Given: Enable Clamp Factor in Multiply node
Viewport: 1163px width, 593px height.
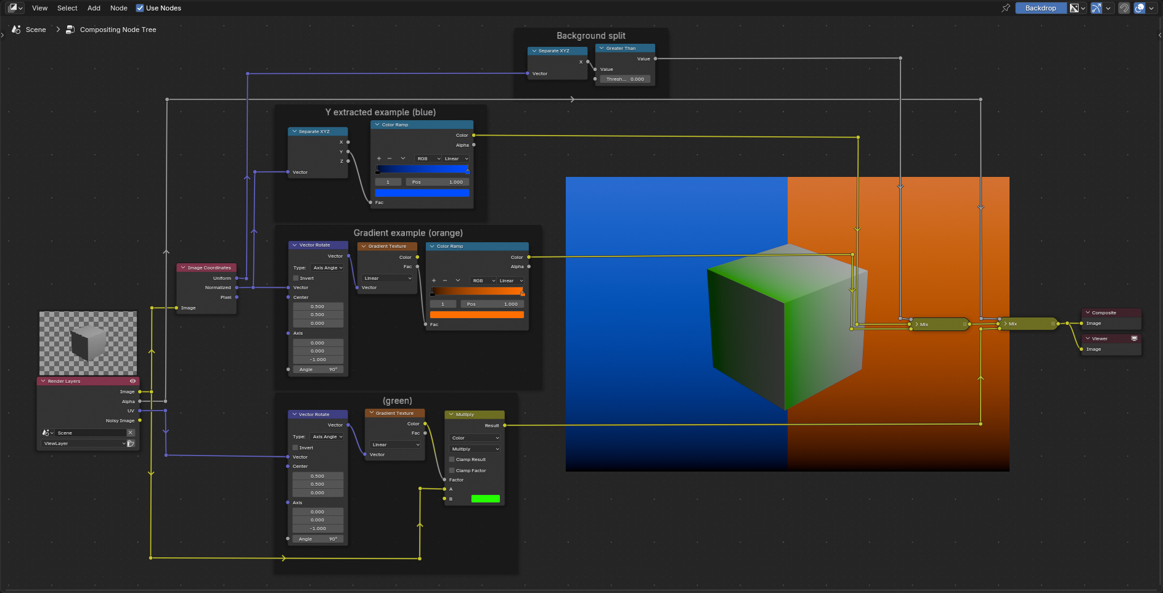Looking at the screenshot, I should (x=452, y=470).
